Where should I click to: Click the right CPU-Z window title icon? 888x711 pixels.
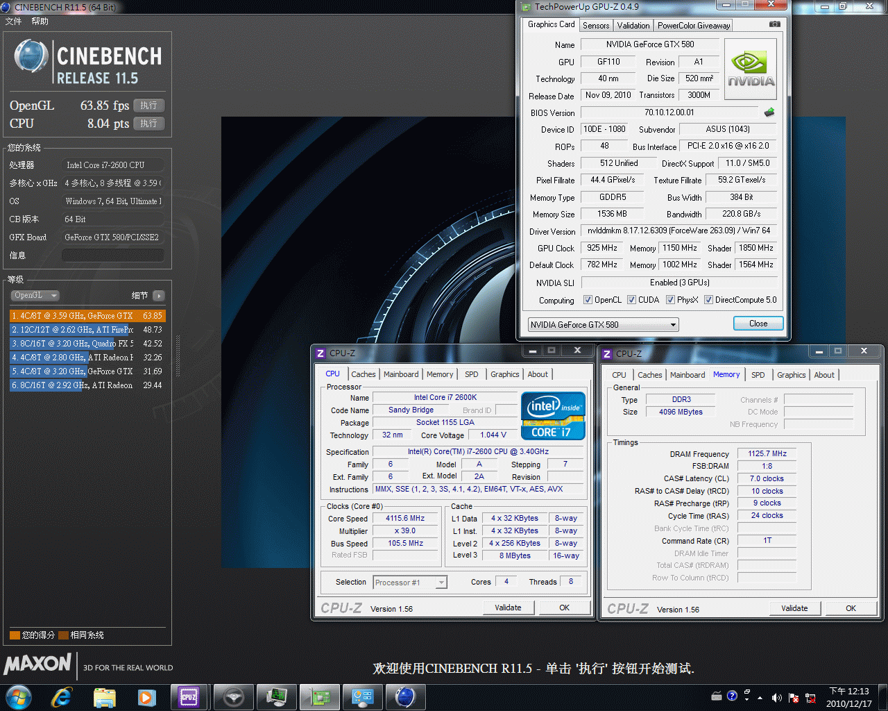tap(607, 354)
